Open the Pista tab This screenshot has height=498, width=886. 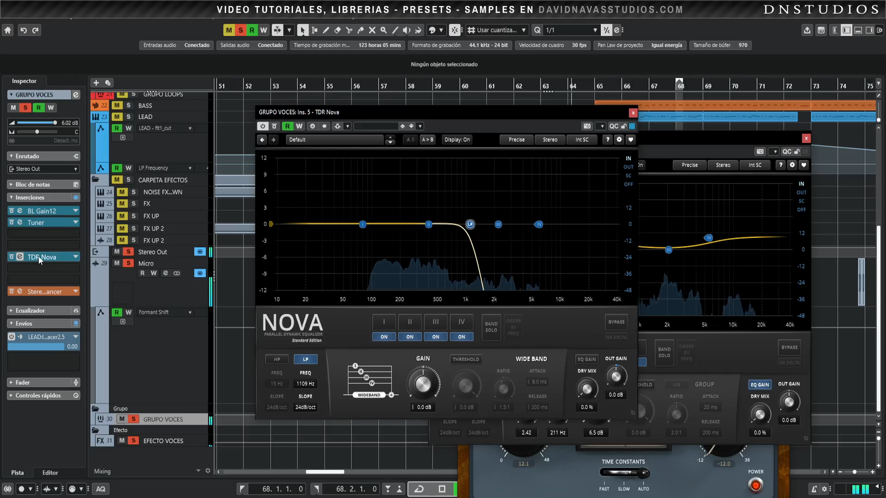[18, 473]
